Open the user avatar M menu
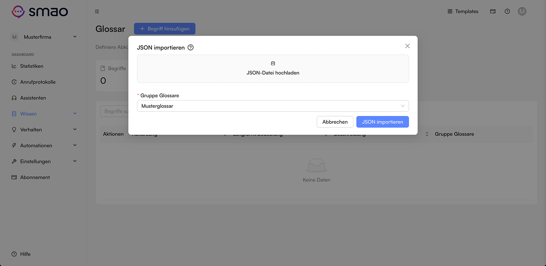Image resolution: width=546 pixels, height=266 pixels. (522, 12)
